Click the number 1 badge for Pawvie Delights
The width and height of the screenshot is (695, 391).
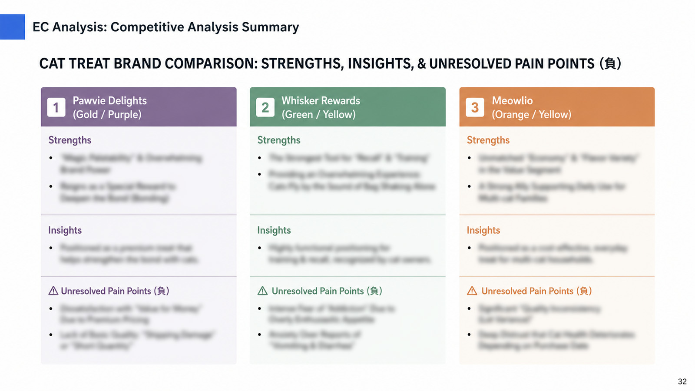(x=56, y=107)
